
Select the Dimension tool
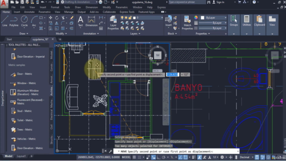(92, 21)
